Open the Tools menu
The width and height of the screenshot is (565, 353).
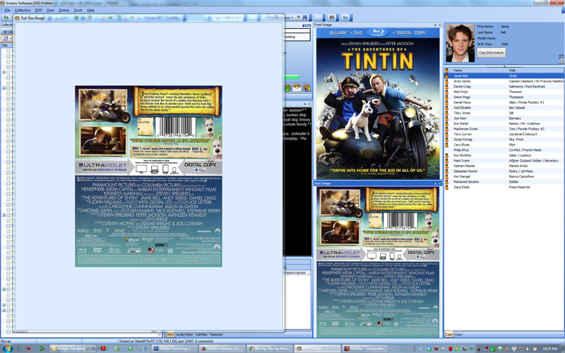click(x=78, y=11)
